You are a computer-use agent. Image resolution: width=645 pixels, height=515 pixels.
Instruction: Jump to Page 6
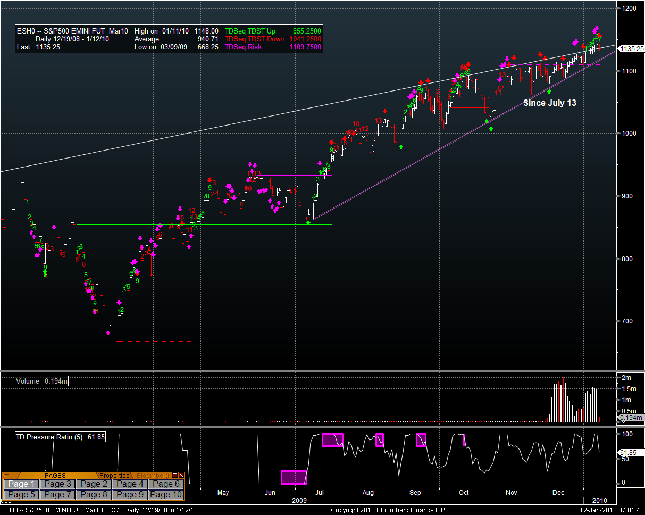pos(166,484)
